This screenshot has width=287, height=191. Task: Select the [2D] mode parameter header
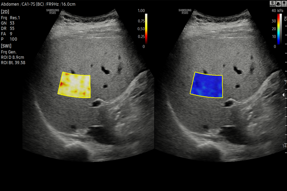pyautogui.click(x=5, y=12)
